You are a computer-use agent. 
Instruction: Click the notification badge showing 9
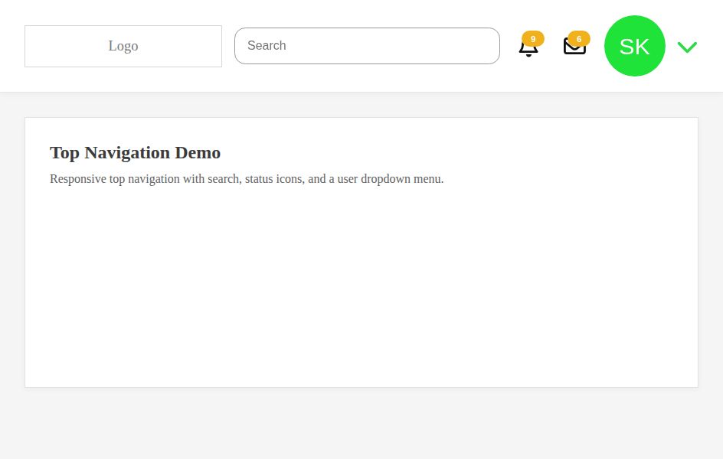click(x=533, y=38)
